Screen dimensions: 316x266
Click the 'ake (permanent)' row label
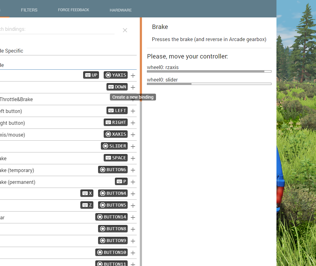tap(17, 182)
